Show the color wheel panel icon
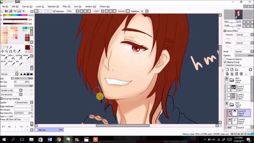Viewport: 254px width, 143px height. coord(2,11)
